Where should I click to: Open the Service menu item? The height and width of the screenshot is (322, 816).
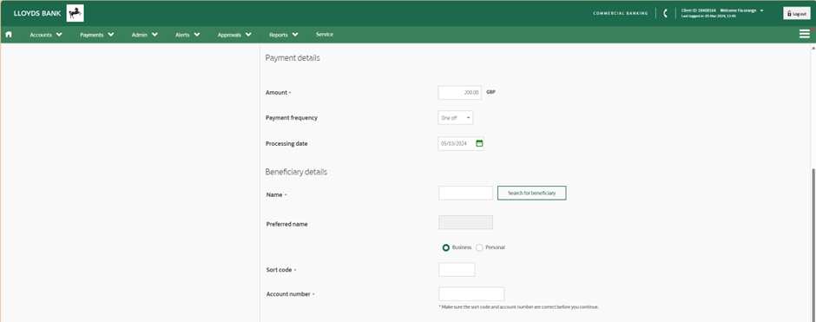[325, 35]
